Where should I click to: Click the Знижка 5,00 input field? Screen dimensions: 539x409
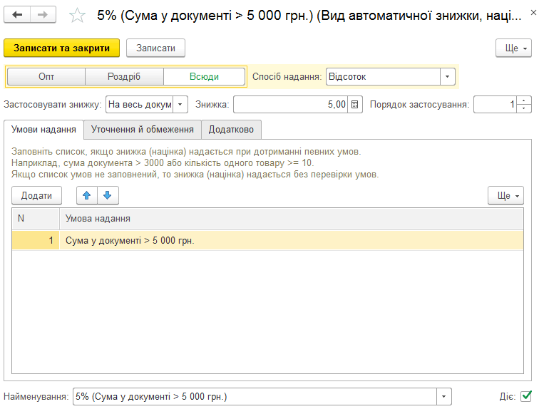[x=290, y=105]
